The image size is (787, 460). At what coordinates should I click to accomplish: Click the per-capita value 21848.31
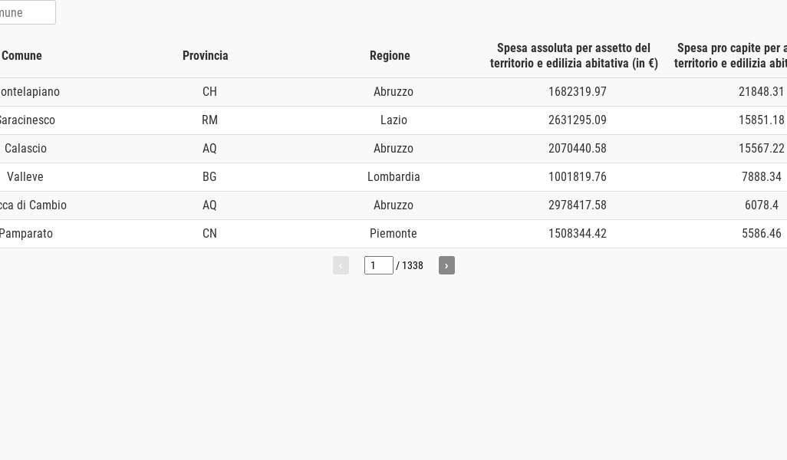point(761,92)
